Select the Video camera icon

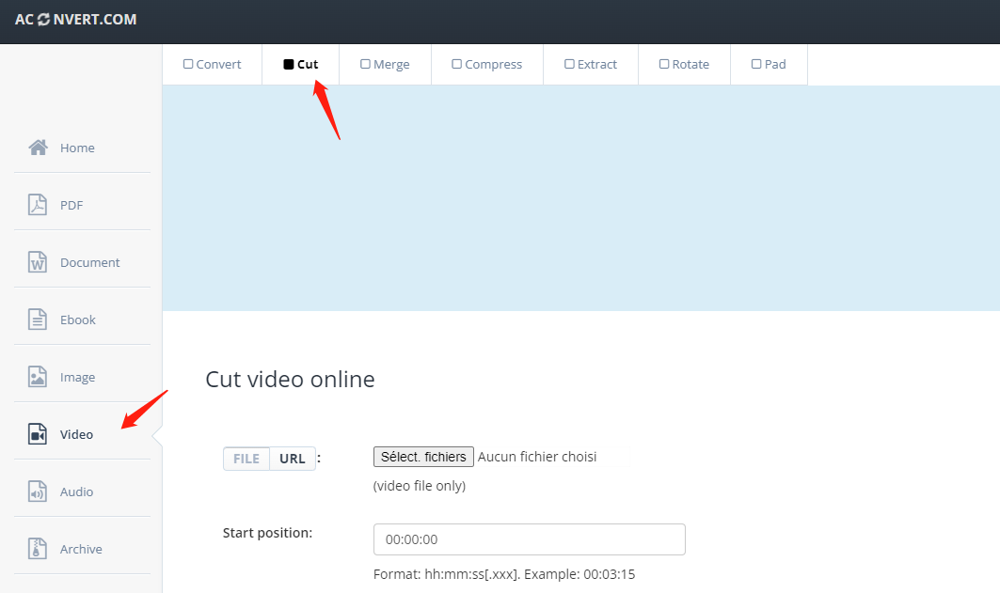38,434
